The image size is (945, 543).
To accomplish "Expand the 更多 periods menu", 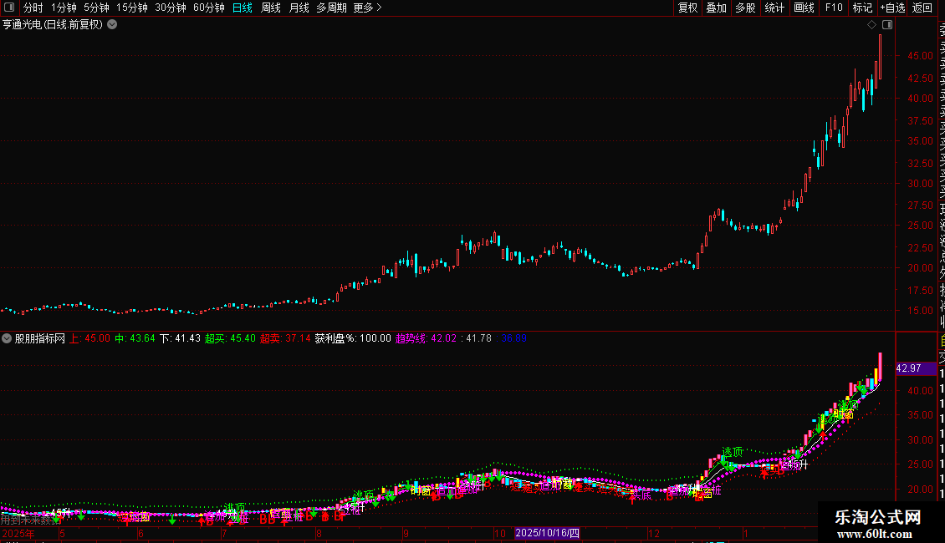I will [368, 8].
